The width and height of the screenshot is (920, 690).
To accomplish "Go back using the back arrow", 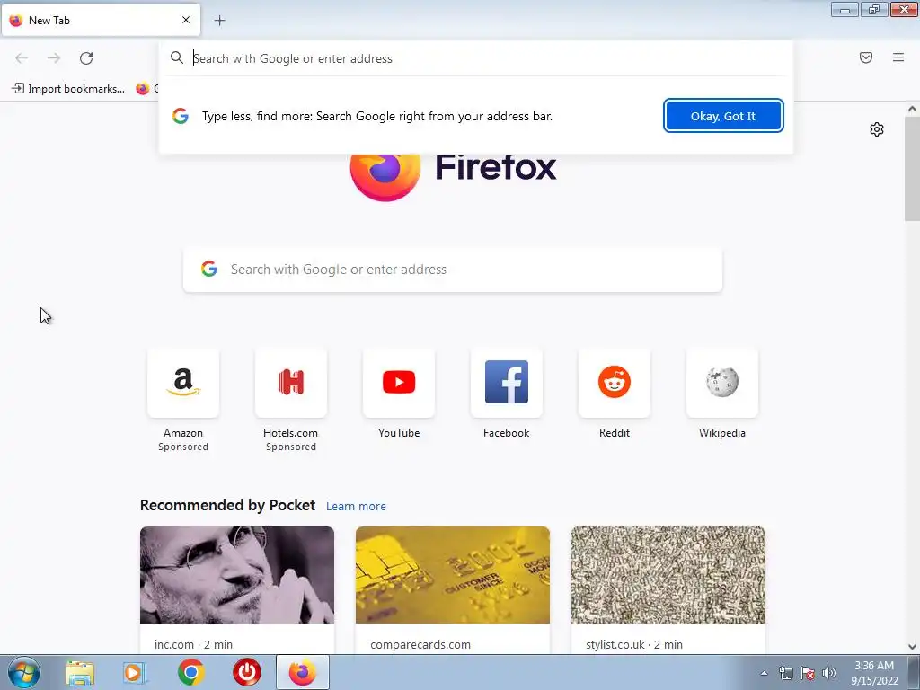I will 22,58.
